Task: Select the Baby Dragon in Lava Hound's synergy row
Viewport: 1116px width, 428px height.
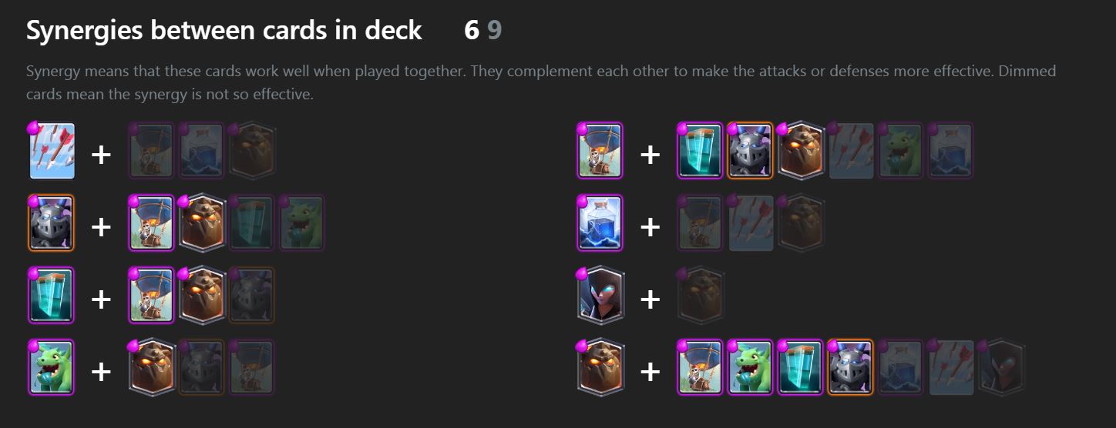Action: tap(751, 367)
